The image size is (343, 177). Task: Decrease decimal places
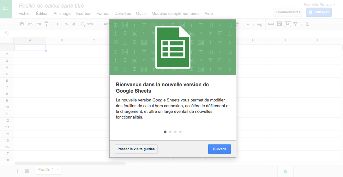[x=74, y=24]
